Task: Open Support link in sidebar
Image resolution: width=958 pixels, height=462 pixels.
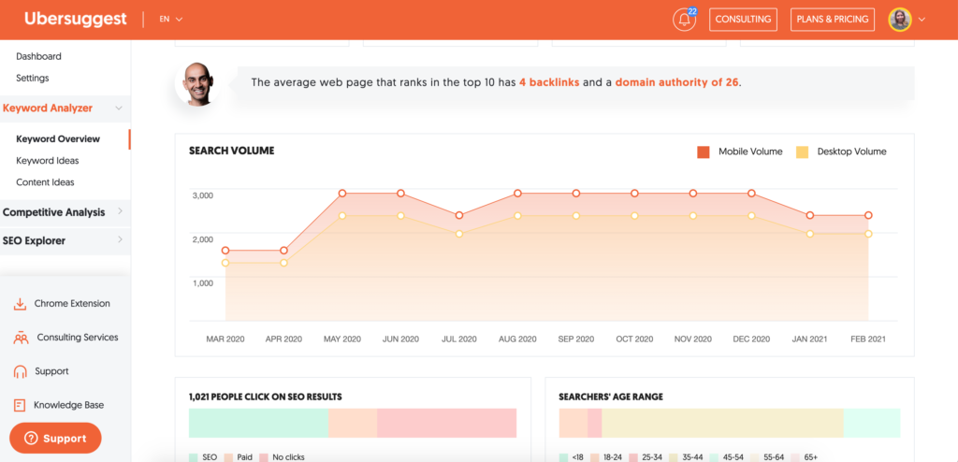Action: click(52, 371)
